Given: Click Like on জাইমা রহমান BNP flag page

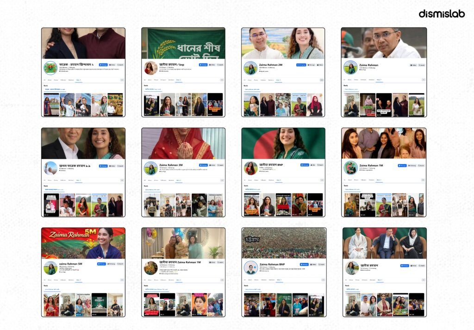Looking at the screenshot, I should (x=313, y=165).
